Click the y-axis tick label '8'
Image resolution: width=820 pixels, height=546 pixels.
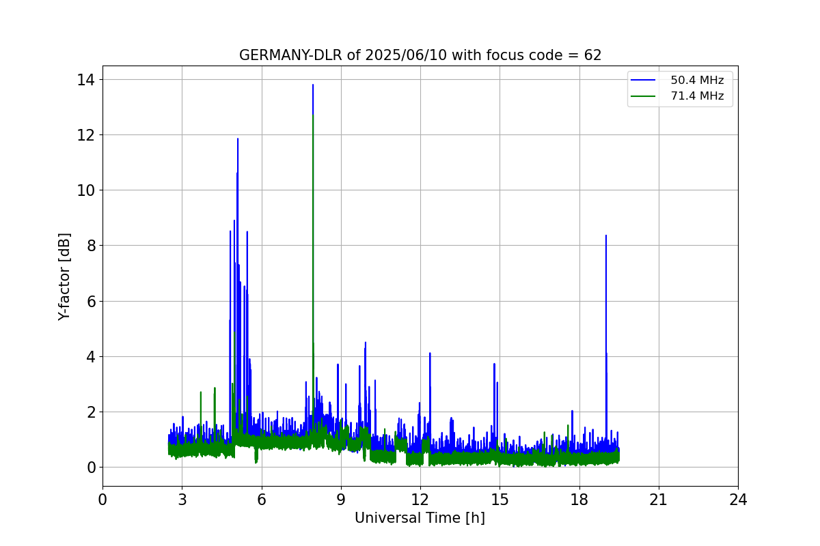[x=91, y=246]
